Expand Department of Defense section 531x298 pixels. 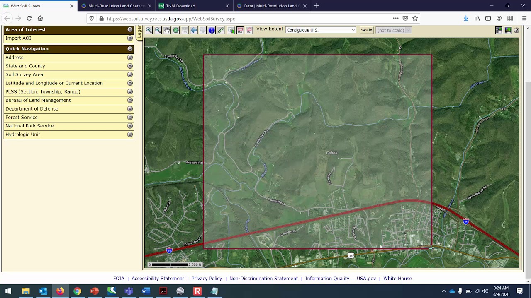pyautogui.click(x=130, y=109)
